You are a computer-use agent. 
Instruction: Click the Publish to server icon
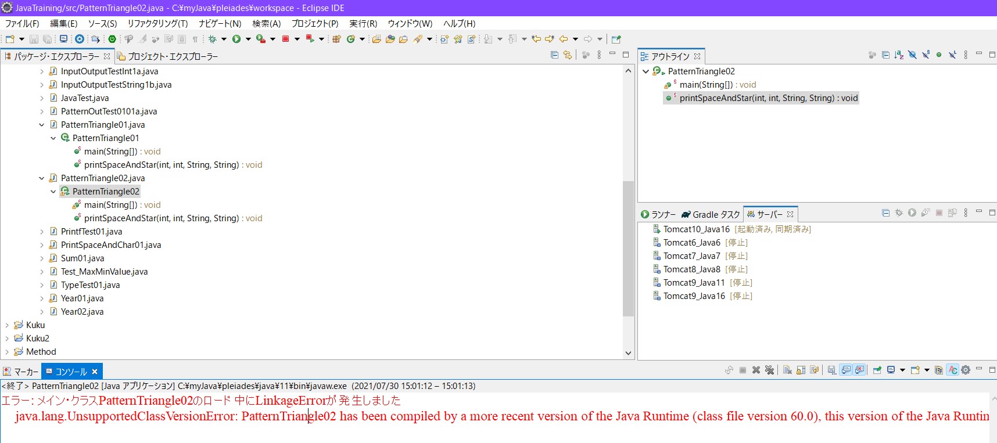[x=952, y=213]
